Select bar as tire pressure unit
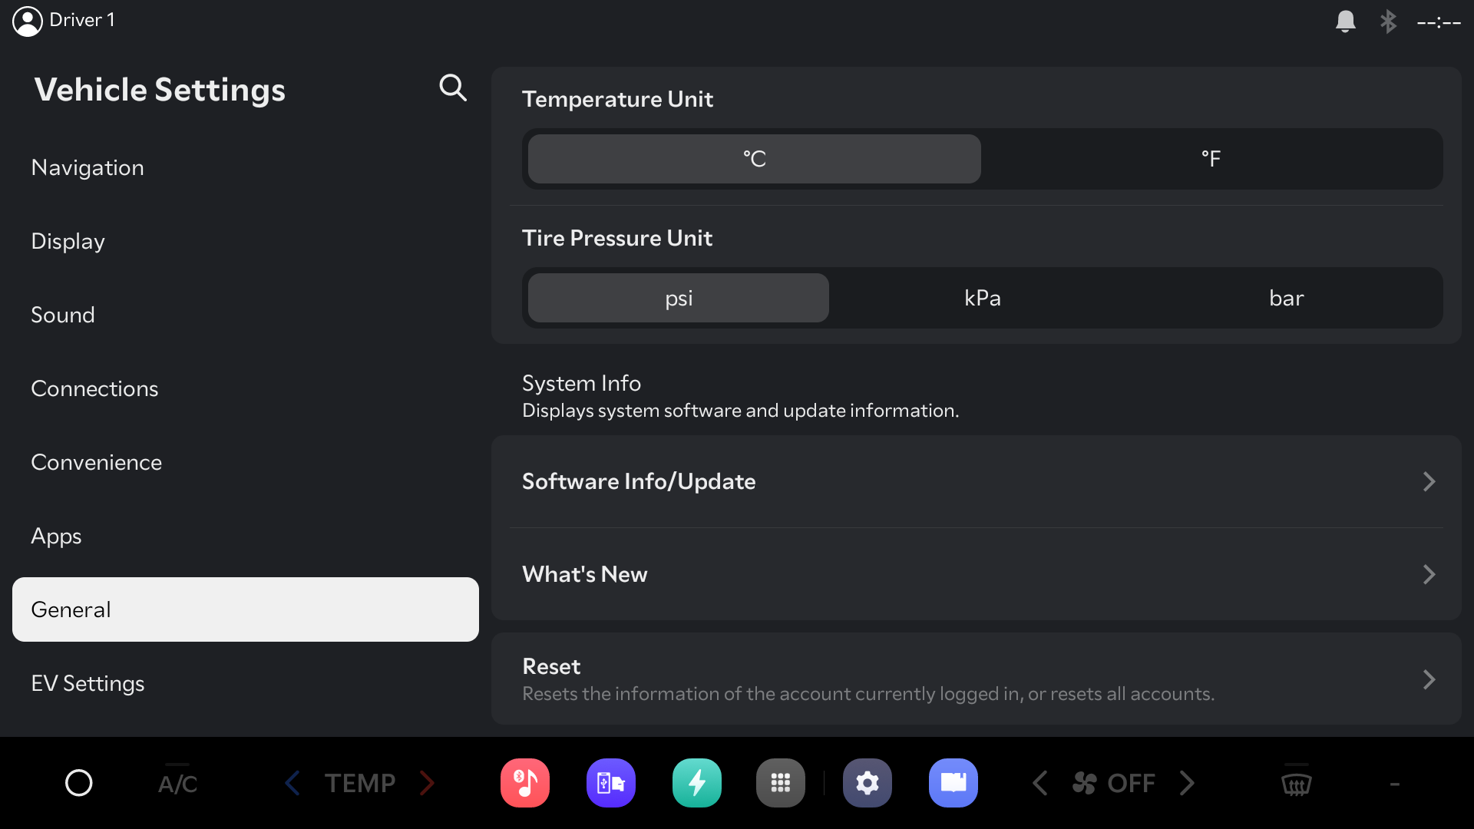 click(1286, 298)
